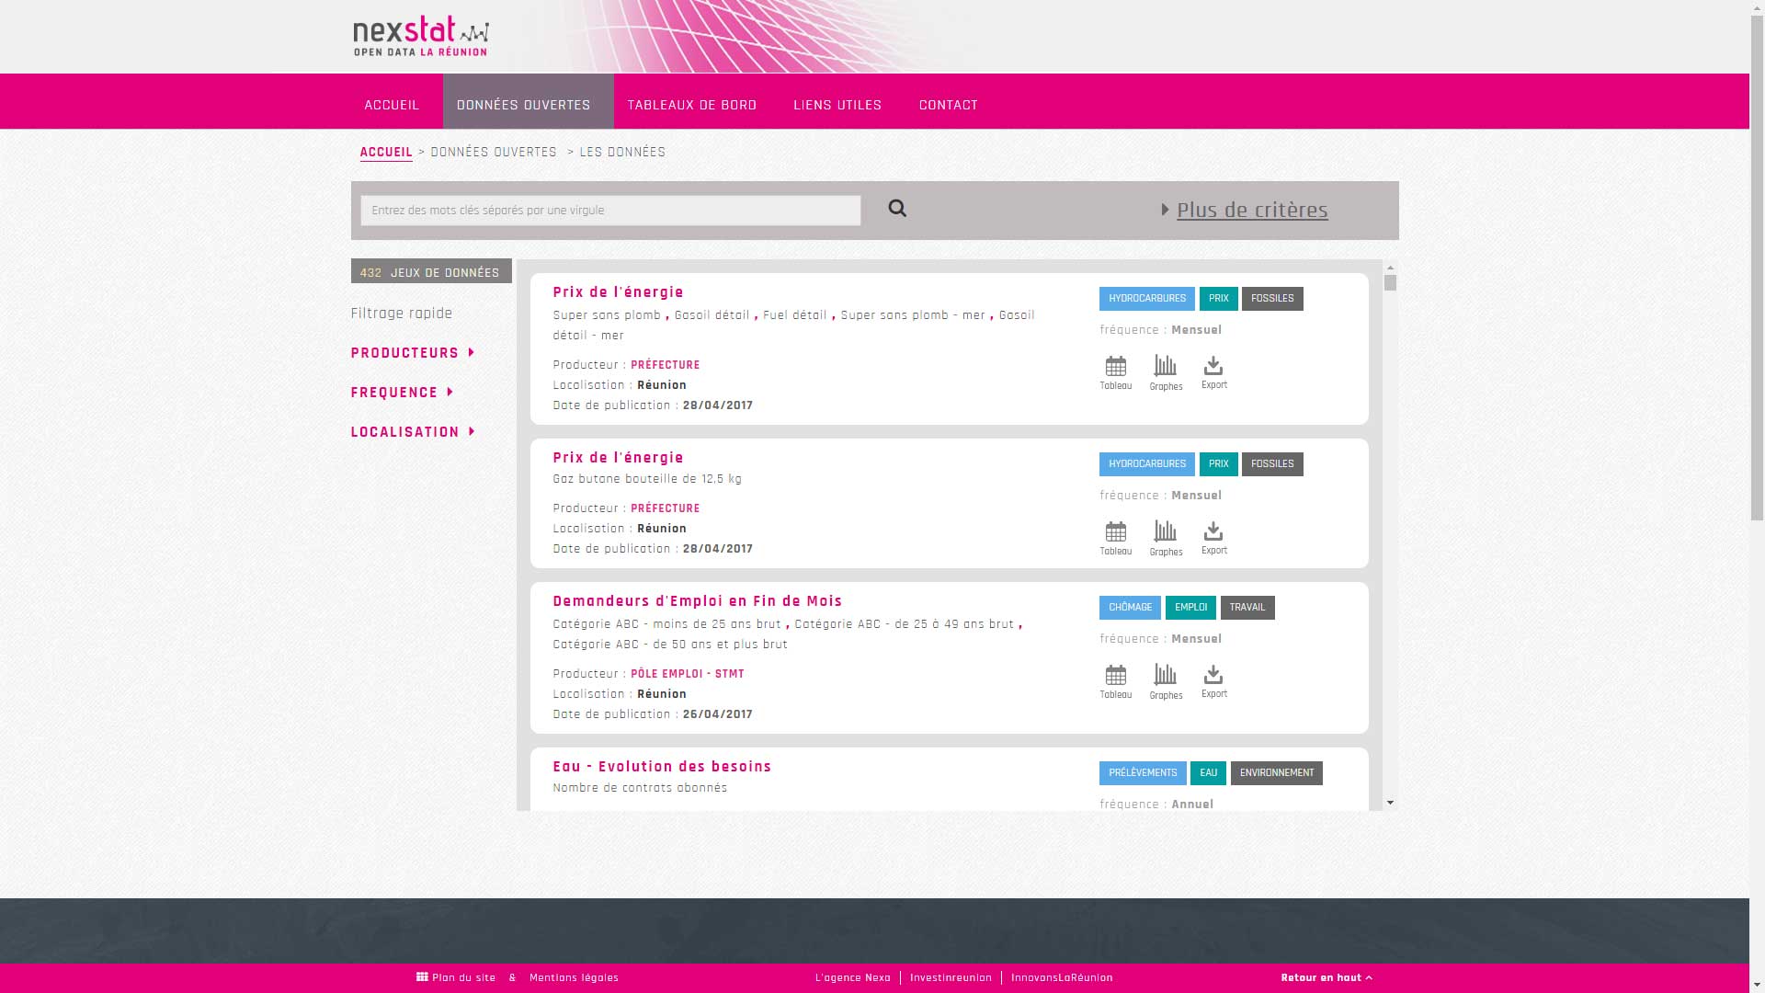Click the search magnifier icon
The width and height of the screenshot is (1765, 993).
click(x=897, y=209)
